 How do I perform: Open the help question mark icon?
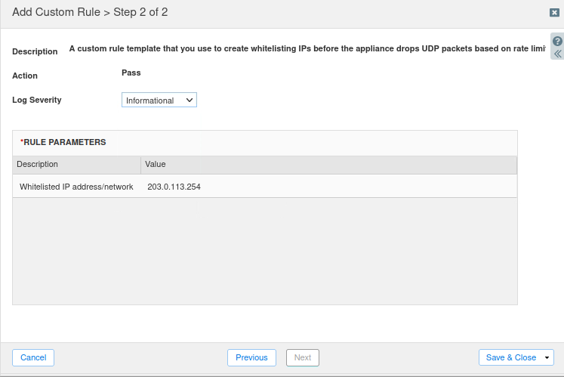tap(558, 42)
